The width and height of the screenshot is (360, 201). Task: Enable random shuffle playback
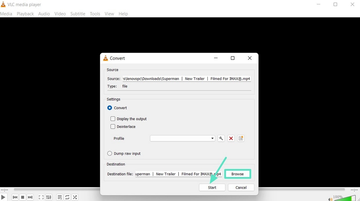point(75,197)
